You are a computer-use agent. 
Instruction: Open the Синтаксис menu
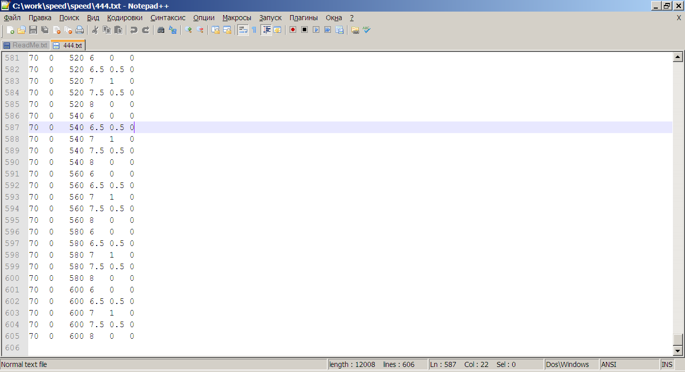pyautogui.click(x=168, y=18)
